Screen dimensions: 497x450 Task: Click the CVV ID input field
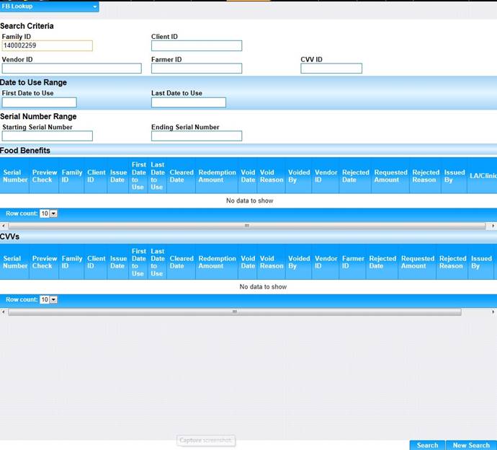(331, 69)
